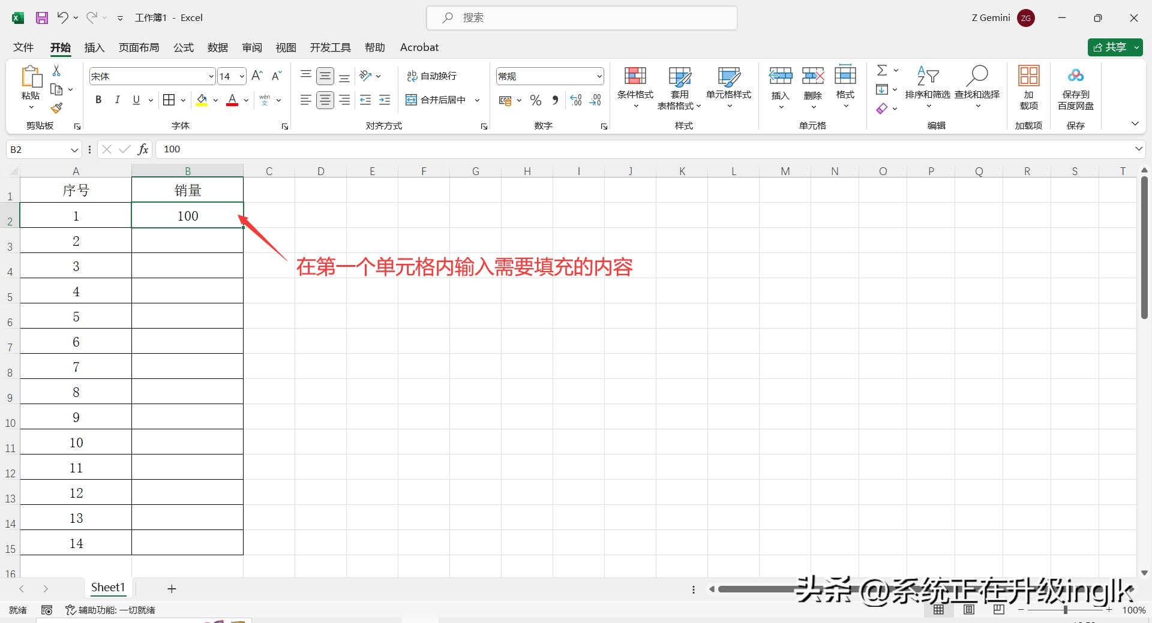This screenshot has width=1152, height=623.
Task: Click the search box in title bar
Action: (581, 18)
